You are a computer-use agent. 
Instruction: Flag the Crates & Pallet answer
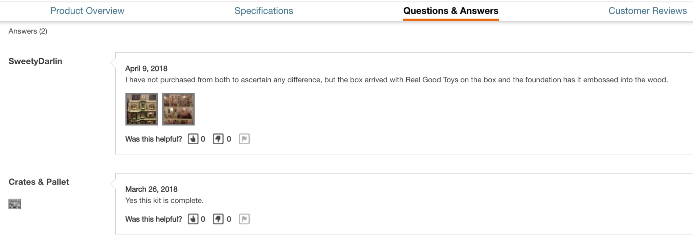244,219
